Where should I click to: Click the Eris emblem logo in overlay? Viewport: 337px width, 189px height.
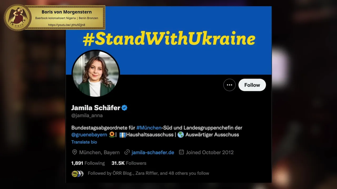point(18,18)
